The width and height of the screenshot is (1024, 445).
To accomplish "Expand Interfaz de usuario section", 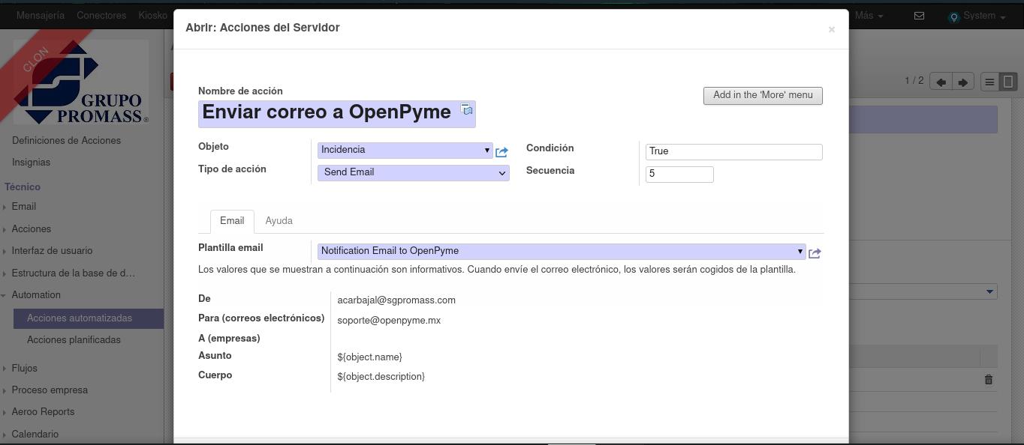I will 52,250.
